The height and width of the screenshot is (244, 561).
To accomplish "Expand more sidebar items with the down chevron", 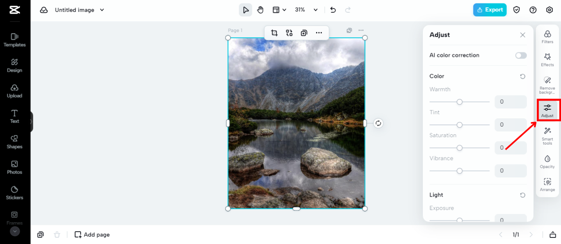I will (x=15, y=231).
